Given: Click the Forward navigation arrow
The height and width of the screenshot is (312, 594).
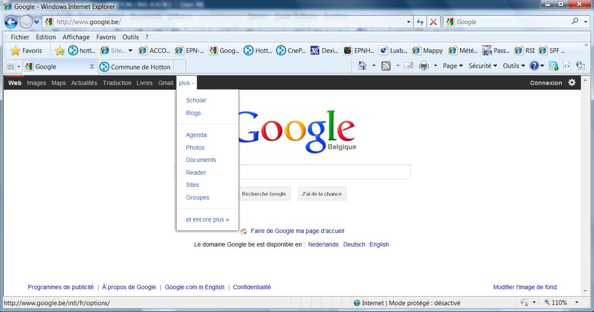Looking at the screenshot, I should coord(26,22).
